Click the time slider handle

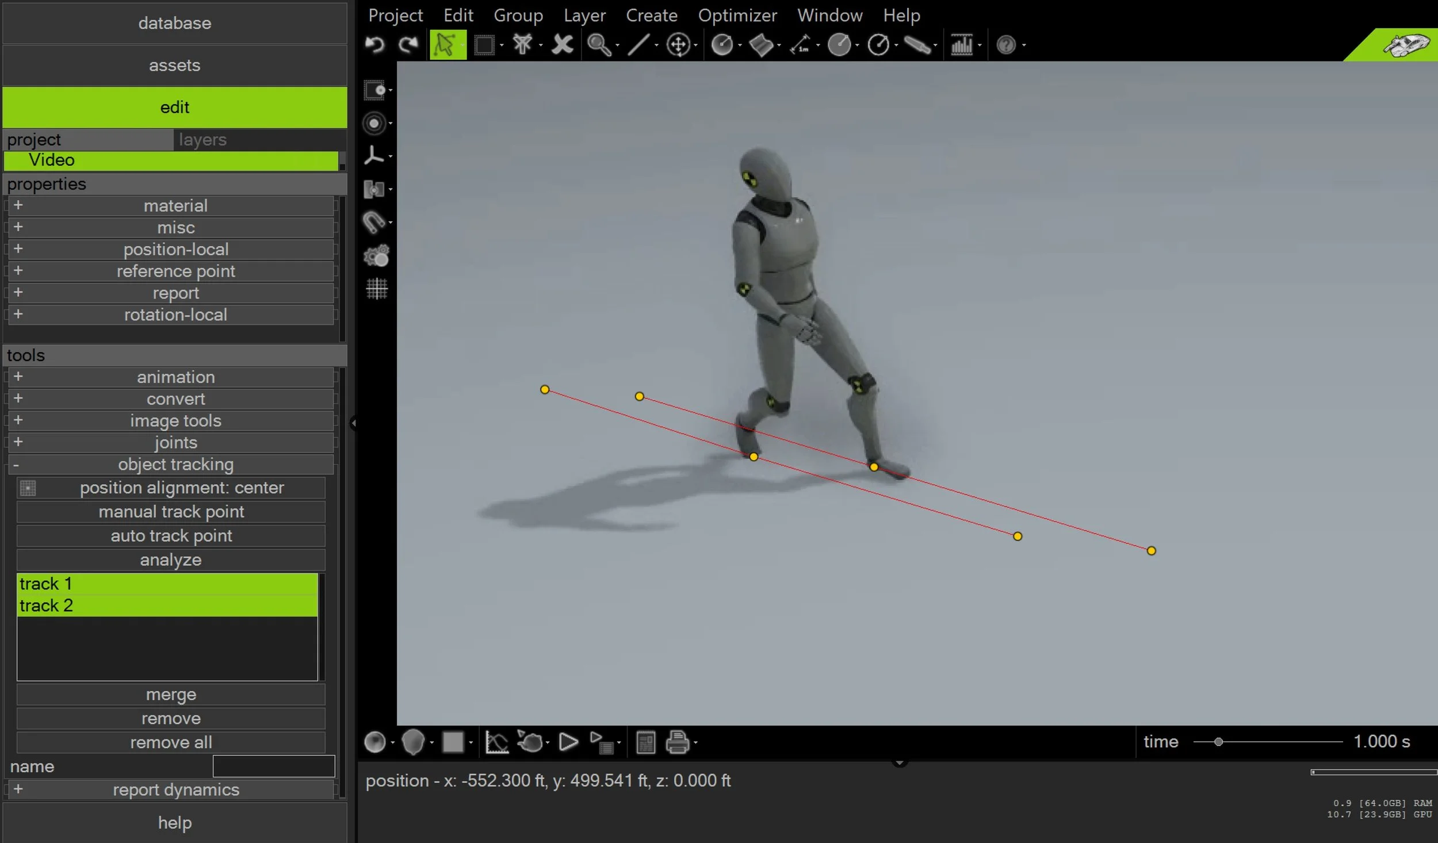pyautogui.click(x=1218, y=742)
